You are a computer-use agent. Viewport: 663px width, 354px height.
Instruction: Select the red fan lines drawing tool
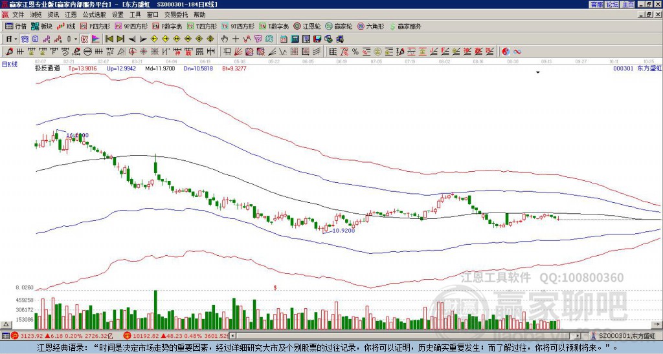238,52
